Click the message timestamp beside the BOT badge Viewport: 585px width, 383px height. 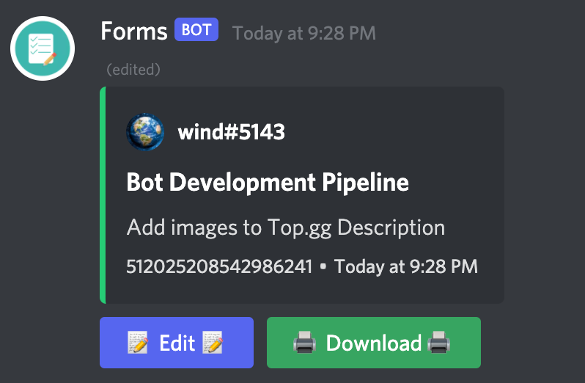303,33
